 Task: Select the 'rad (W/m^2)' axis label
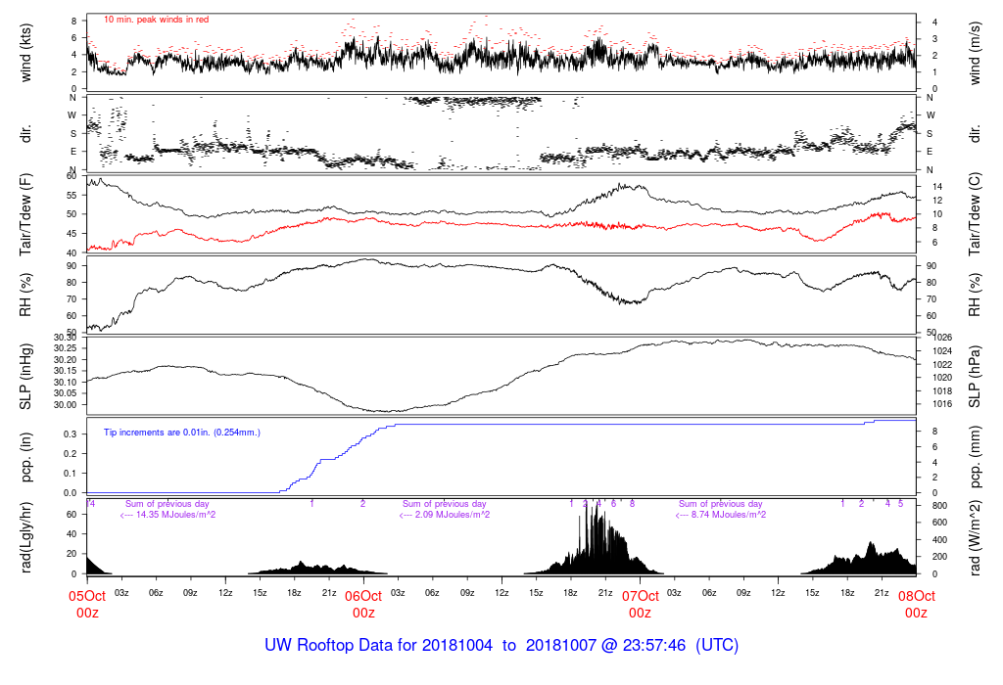point(975,538)
